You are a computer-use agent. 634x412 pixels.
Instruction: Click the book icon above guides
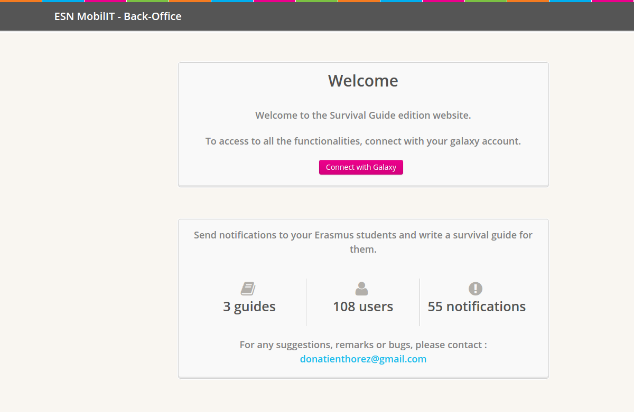tap(248, 289)
